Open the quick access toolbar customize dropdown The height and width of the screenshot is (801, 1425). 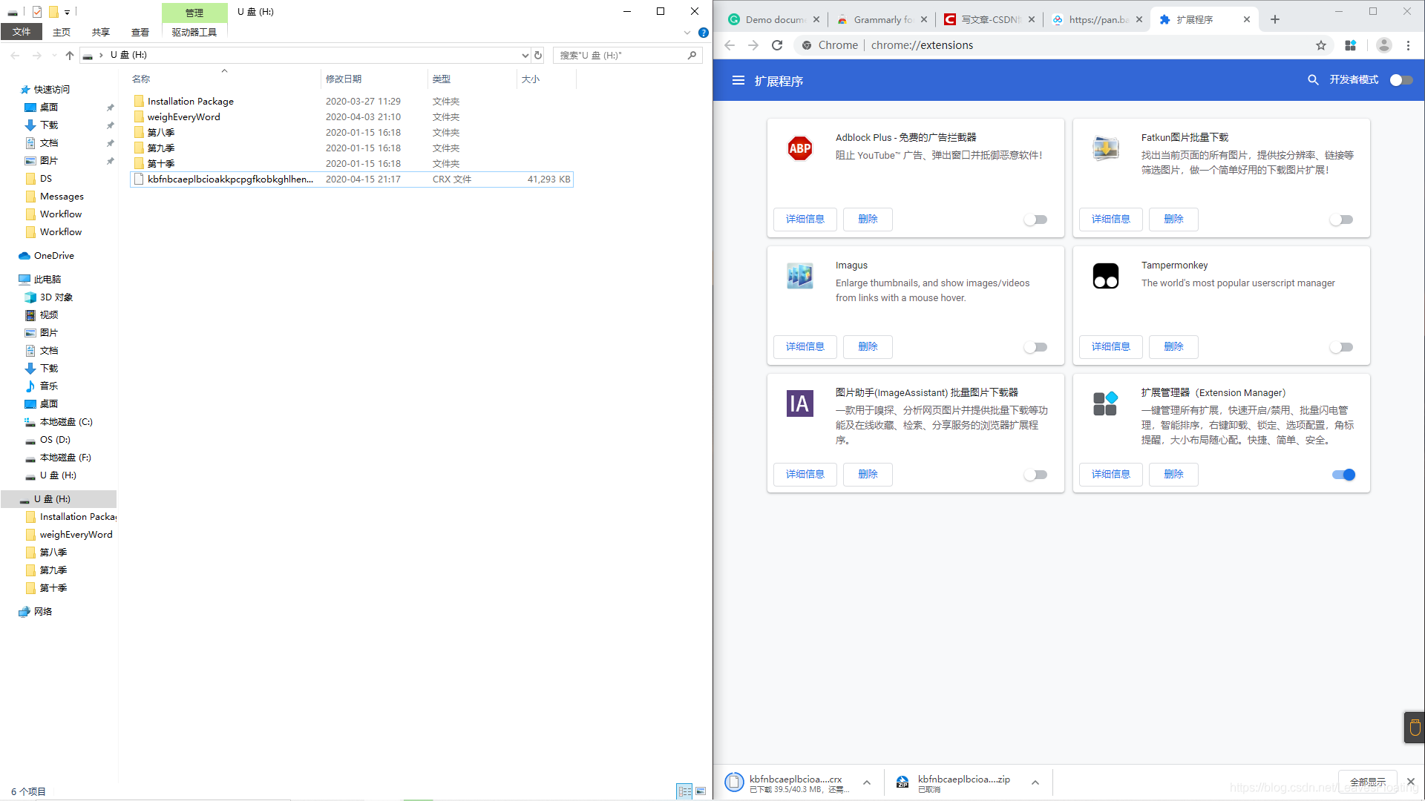[67, 12]
